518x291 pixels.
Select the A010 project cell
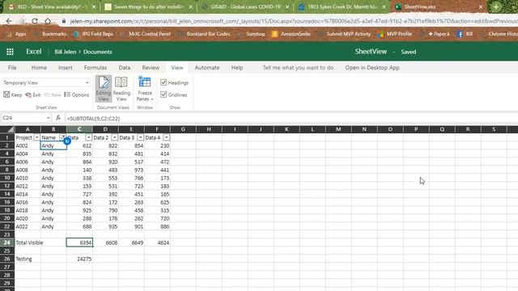point(28,178)
